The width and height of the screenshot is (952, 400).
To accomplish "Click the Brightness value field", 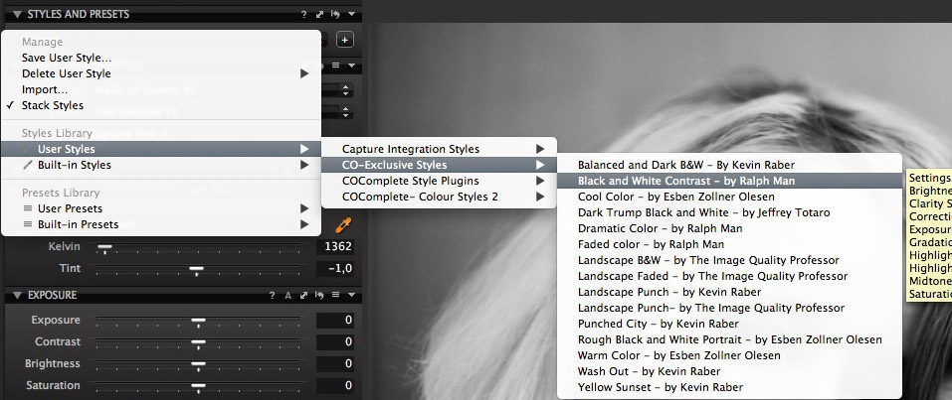I will [x=335, y=363].
